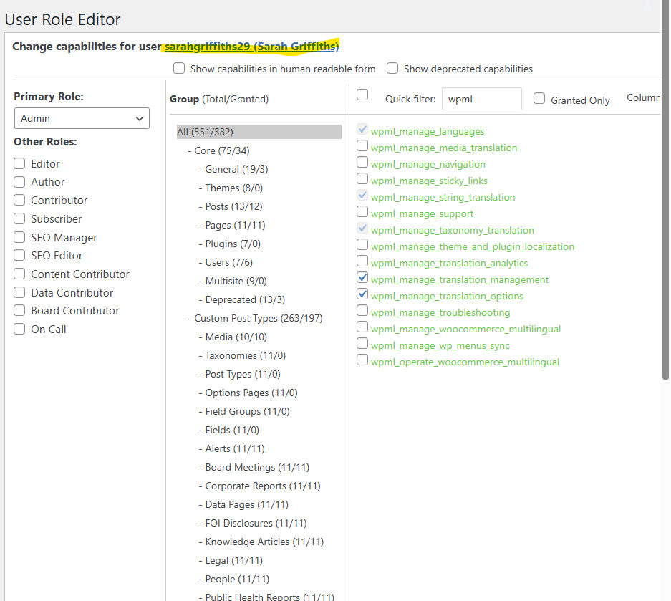Image resolution: width=671 pixels, height=601 pixels.
Task: Open the Custom Post Types group
Action: click(x=258, y=318)
